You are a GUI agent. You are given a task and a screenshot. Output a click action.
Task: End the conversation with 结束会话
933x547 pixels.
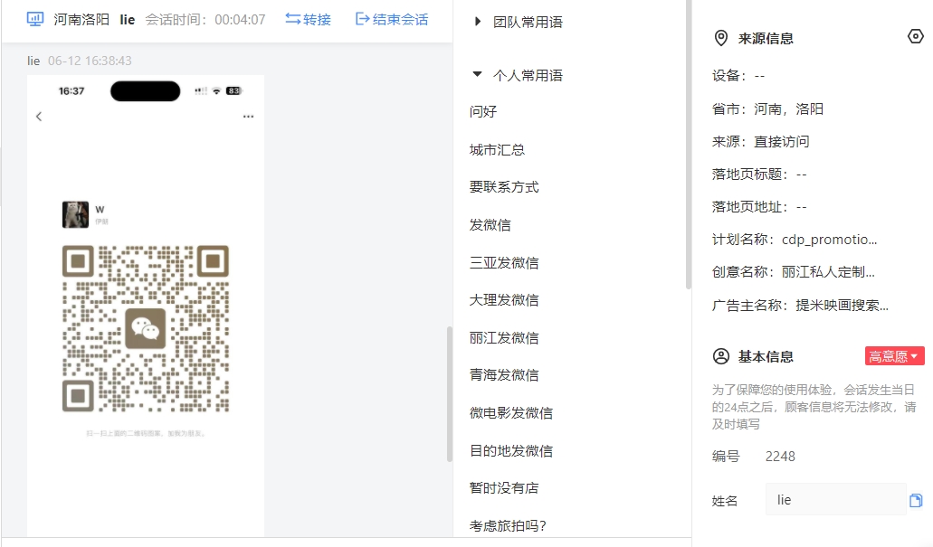pos(392,20)
